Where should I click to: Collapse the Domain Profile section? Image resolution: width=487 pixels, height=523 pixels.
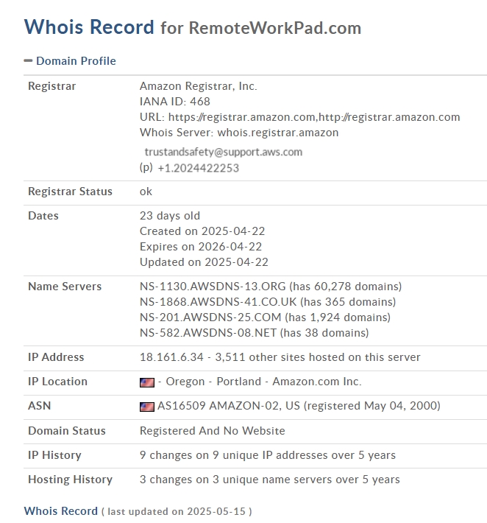point(28,61)
